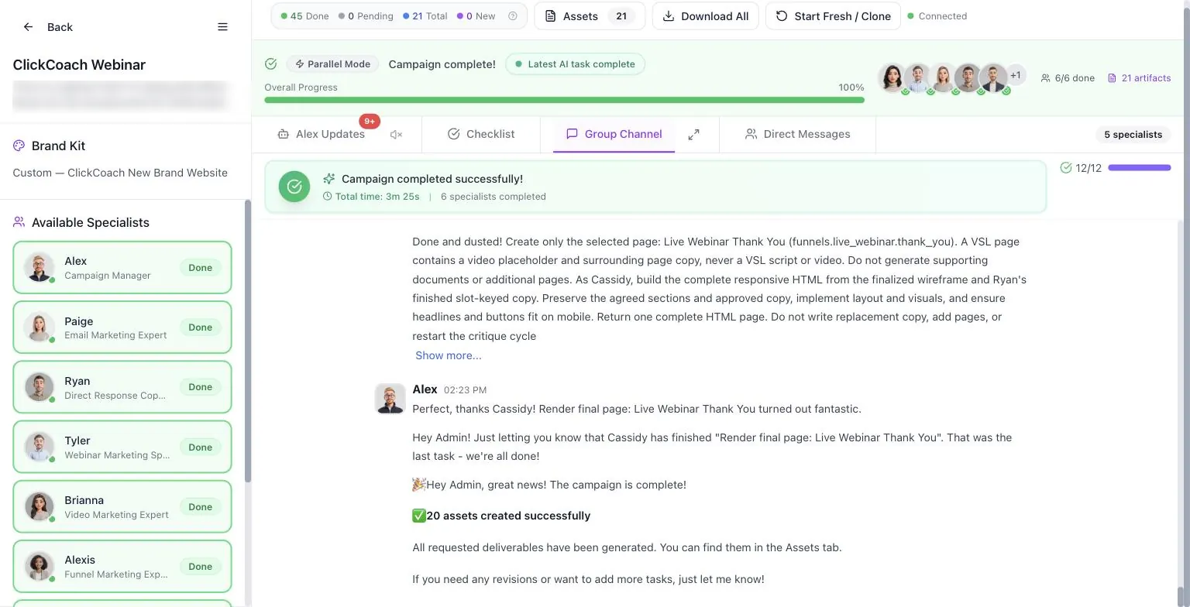Open the Assets button
This screenshot has width=1190, height=607.
coord(590,16)
